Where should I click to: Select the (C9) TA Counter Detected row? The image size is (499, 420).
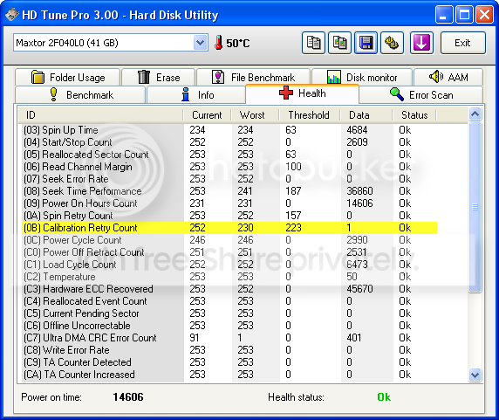tap(229, 362)
